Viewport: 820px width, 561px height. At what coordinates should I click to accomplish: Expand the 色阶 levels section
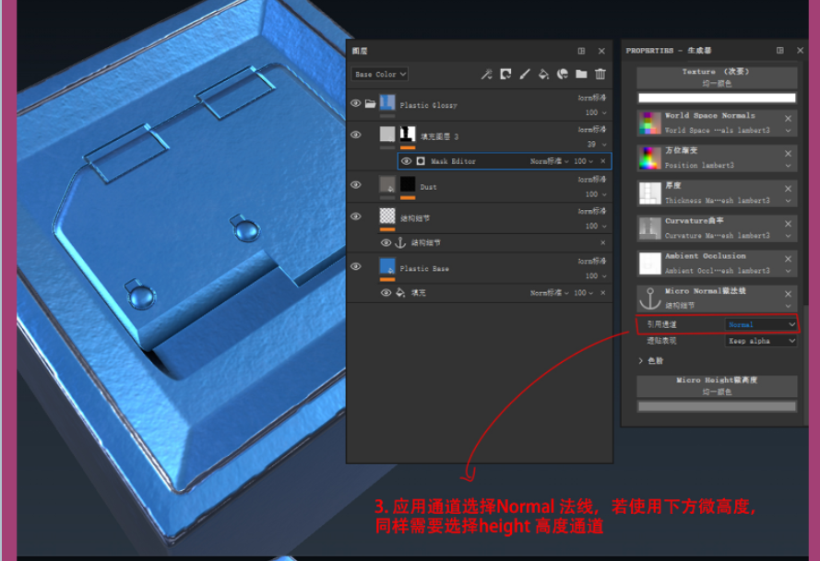pyautogui.click(x=640, y=361)
